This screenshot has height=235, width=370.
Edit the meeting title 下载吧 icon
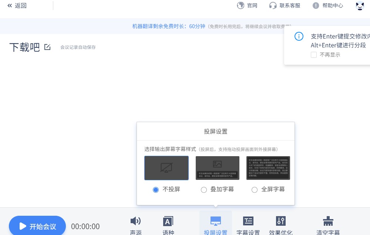click(x=47, y=47)
